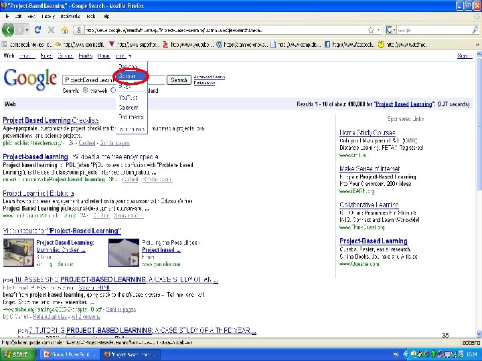This screenshot has height=361, width=482.
Task: Open Project Based Learning Checklists result
Action: (x=51, y=120)
